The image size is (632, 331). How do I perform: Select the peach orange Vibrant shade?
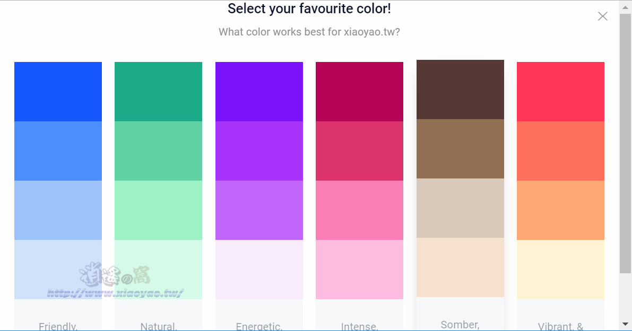(561, 210)
